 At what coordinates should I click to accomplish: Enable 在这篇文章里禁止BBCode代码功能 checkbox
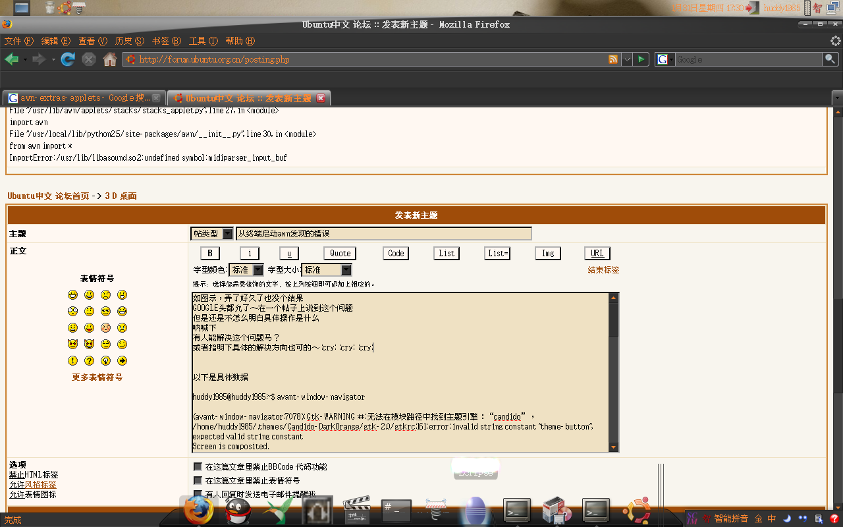click(x=198, y=467)
